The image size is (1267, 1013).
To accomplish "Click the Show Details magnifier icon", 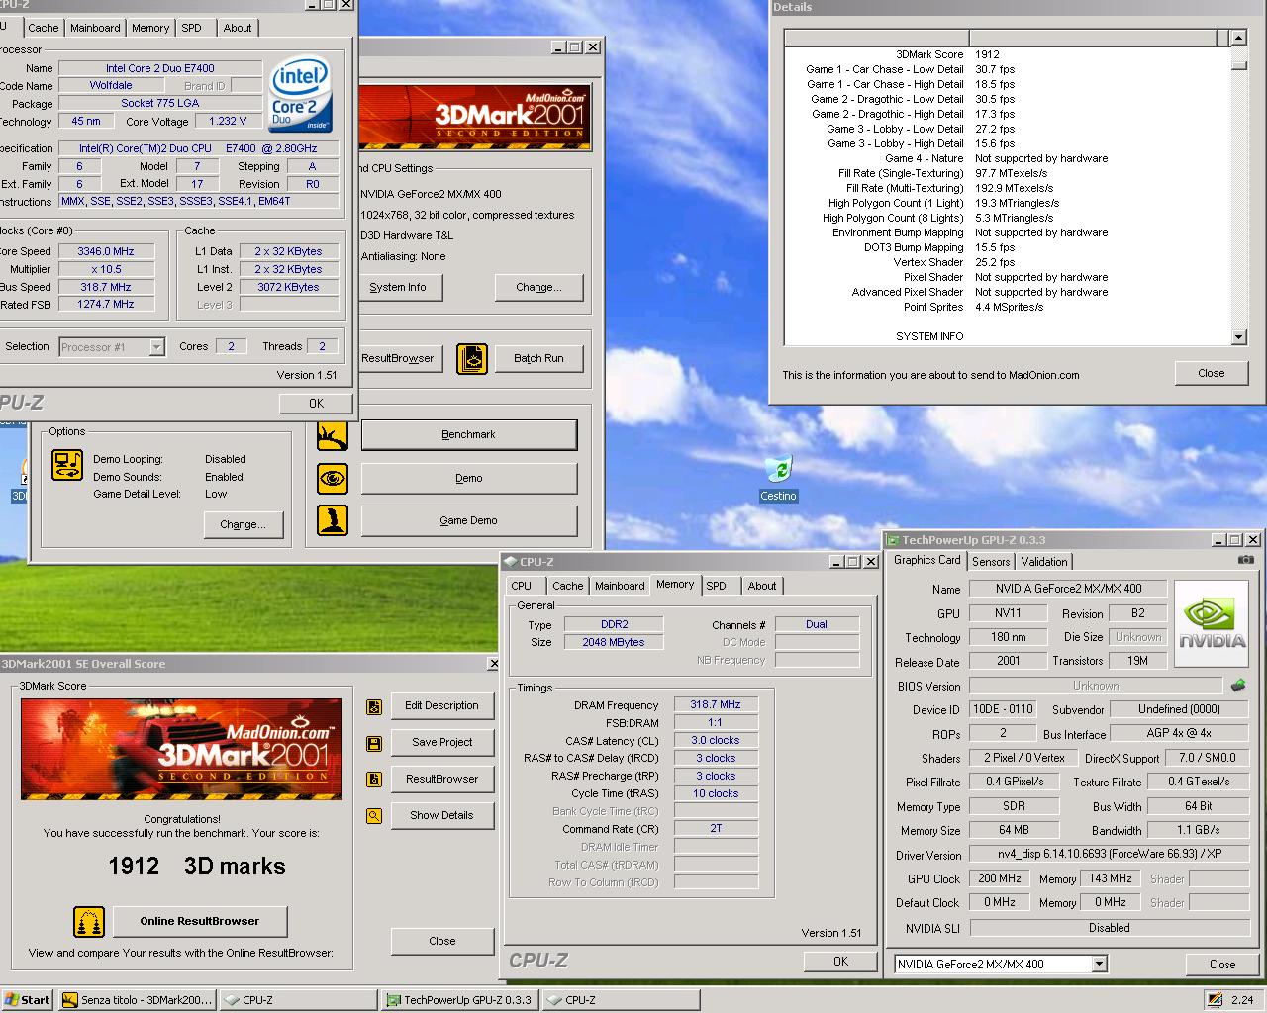I will 374,816.
